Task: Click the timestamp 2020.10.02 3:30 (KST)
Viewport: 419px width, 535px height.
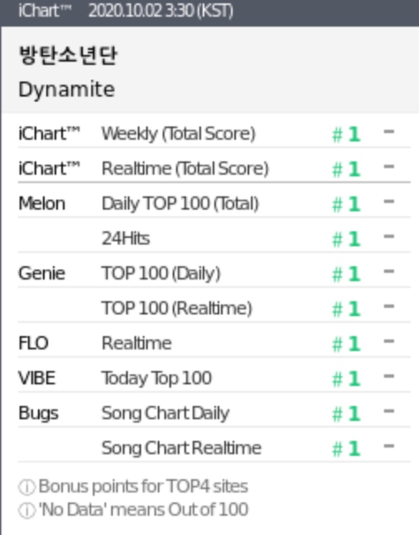Action: click(x=160, y=11)
